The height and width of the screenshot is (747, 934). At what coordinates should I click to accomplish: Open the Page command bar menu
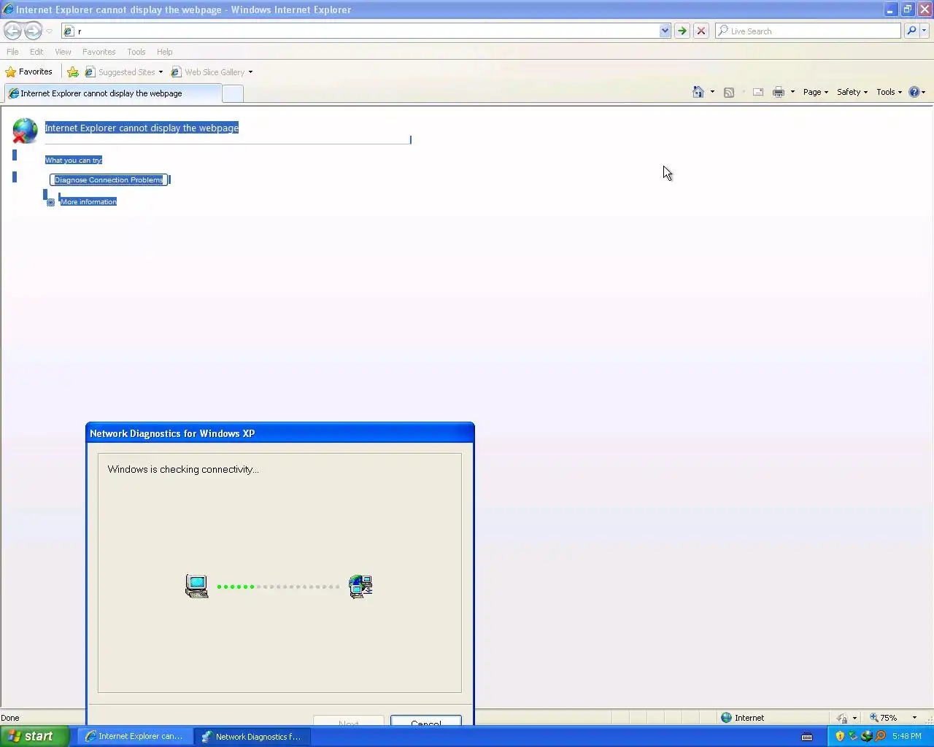(815, 92)
